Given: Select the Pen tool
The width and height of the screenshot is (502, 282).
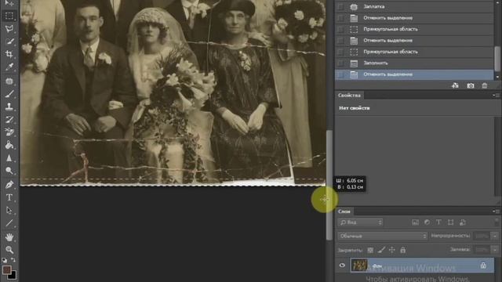Looking at the screenshot, I should [x=9, y=185].
